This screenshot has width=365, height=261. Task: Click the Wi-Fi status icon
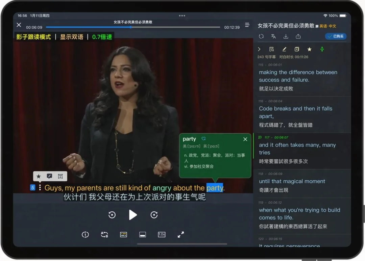coord(325,16)
